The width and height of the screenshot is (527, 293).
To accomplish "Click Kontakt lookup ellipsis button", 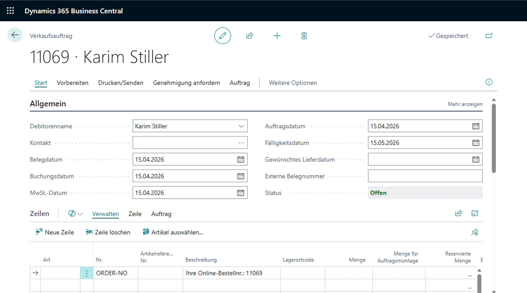I will pos(241,143).
